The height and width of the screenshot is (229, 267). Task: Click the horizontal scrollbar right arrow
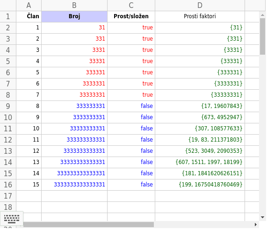256,225
